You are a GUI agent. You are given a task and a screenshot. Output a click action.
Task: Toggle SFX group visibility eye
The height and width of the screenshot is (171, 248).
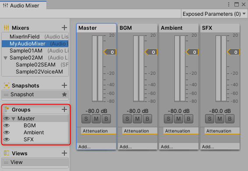(7, 140)
